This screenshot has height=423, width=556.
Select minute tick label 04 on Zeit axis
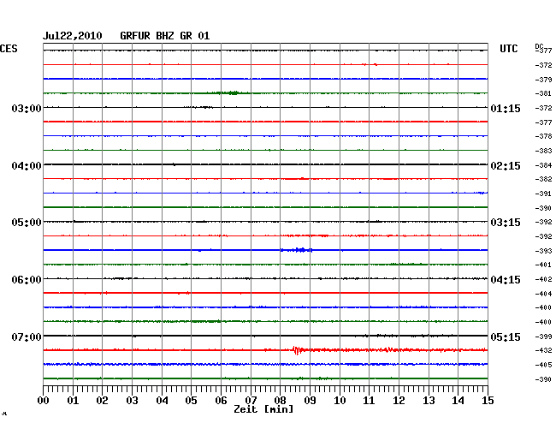tap(162, 401)
